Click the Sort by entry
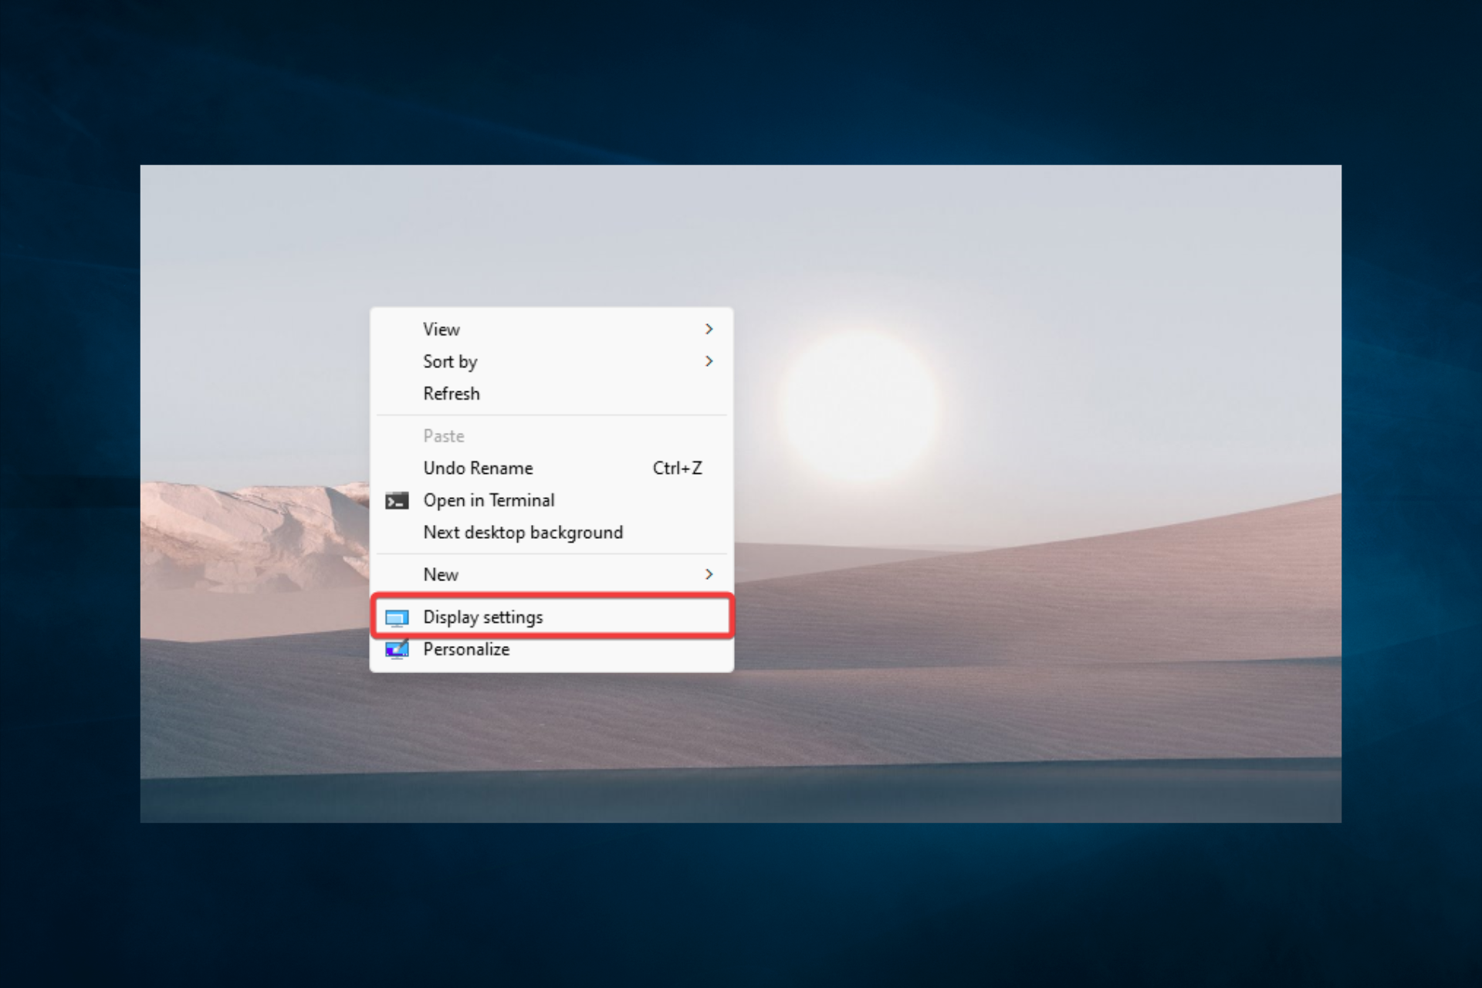The height and width of the screenshot is (988, 1482). coord(450,361)
